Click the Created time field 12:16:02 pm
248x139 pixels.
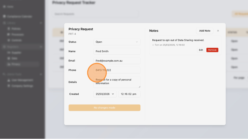tap(129, 94)
